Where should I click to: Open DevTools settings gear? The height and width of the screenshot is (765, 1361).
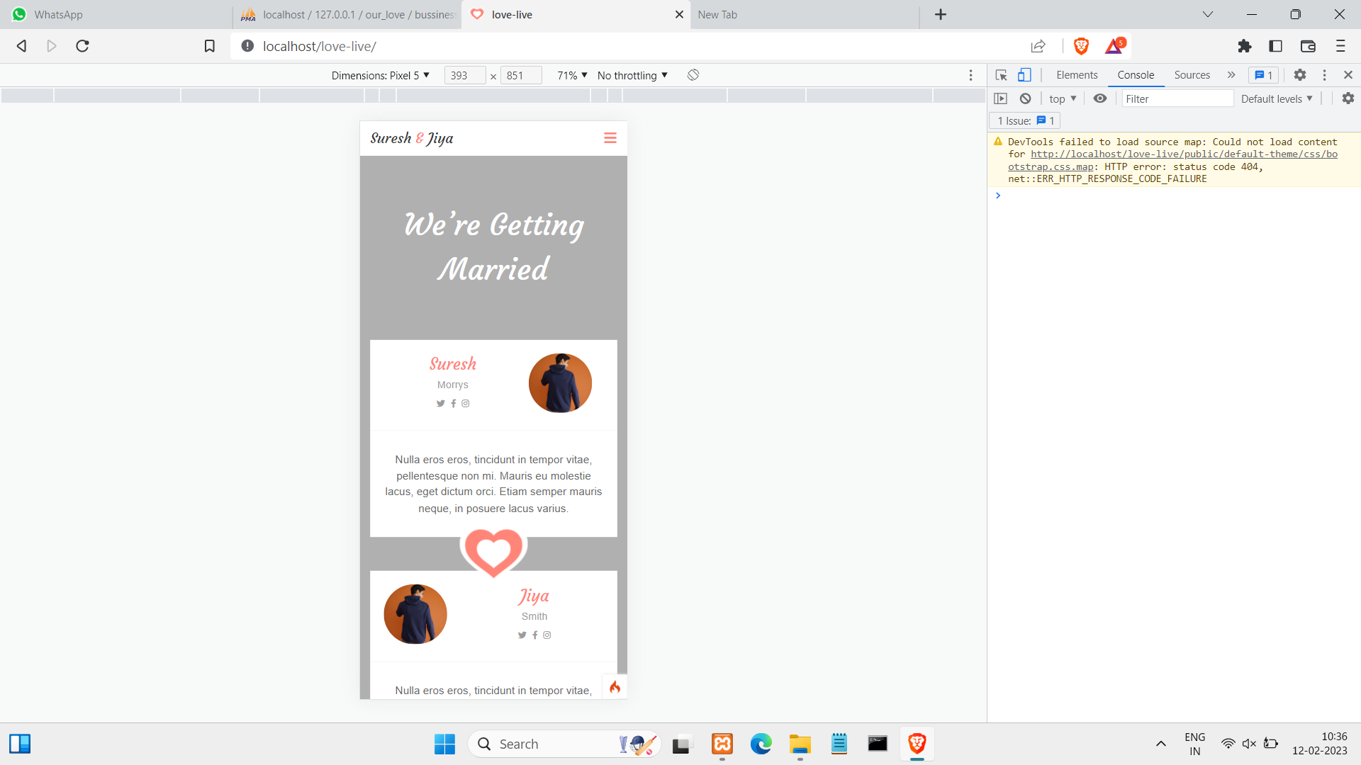[1300, 75]
